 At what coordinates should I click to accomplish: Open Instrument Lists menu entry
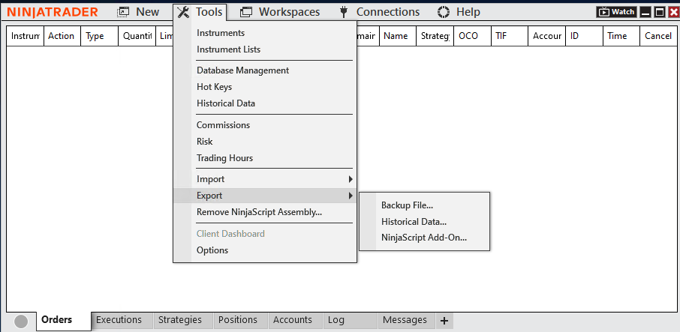228,49
